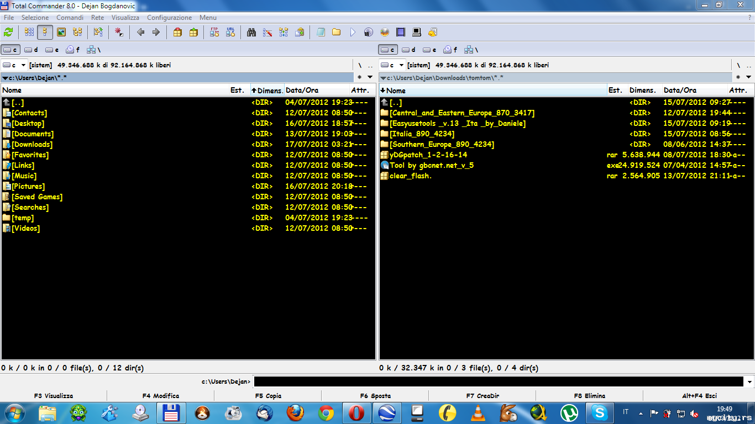The width and height of the screenshot is (755, 424).
Task: Select drive d in the left panel
Action: pyautogui.click(x=32, y=50)
